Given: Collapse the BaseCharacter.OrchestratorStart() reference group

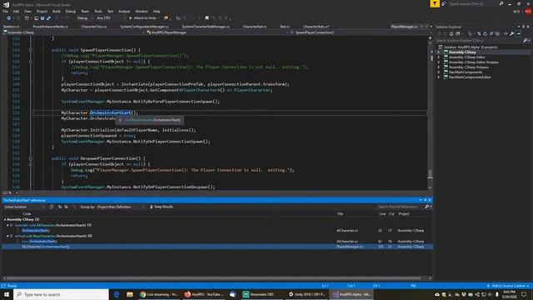Looking at the screenshot, I should point(7,236).
